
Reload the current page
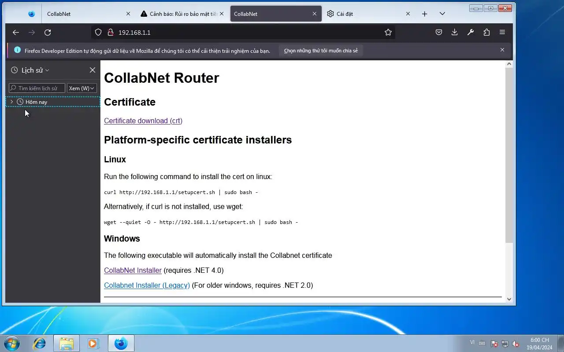[48, 32]
